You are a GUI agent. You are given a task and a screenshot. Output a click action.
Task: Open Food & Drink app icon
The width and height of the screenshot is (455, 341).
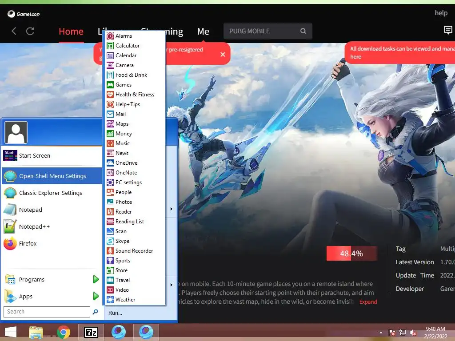[110, 75]
